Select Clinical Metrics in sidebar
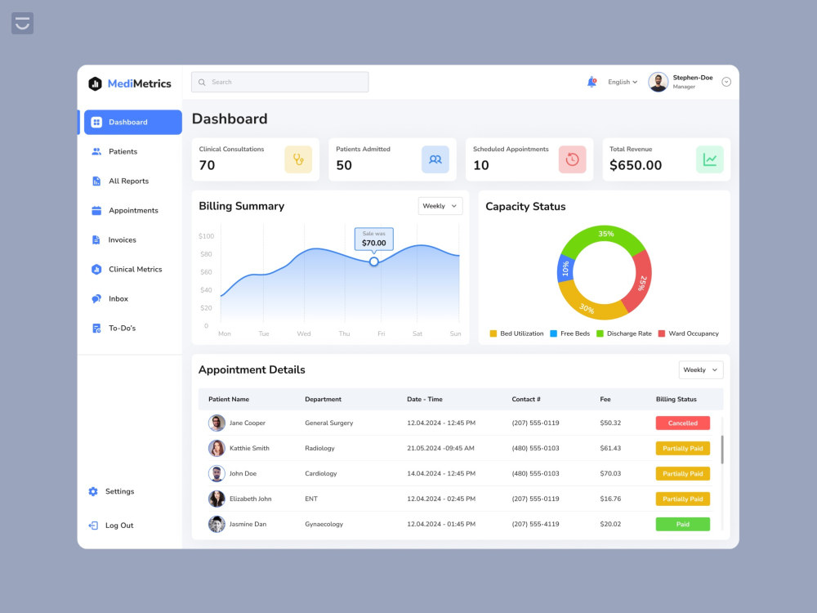Image resolution: width=817 pixels, height=613 pixels. [x=136, y=270]
